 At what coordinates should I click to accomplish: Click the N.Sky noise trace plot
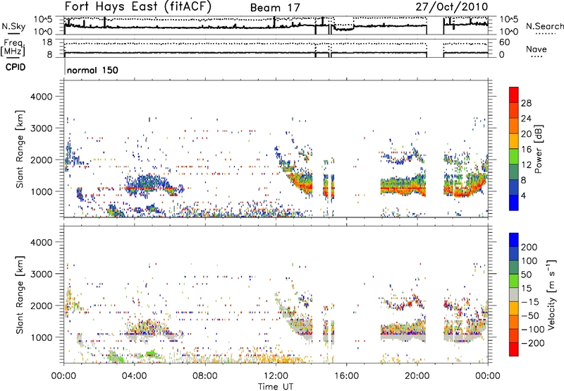click(276, 25)
